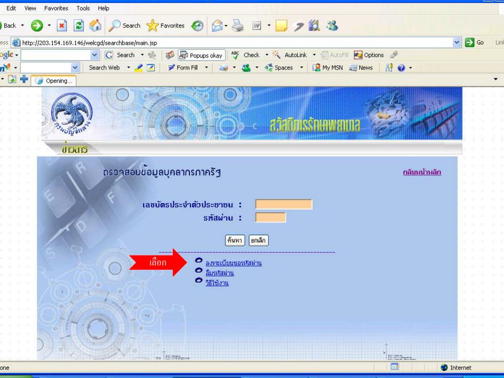This screenshot has height=378, width=504.
Task: Click the Mail envelope icon
Action: [x=217, y=26]
